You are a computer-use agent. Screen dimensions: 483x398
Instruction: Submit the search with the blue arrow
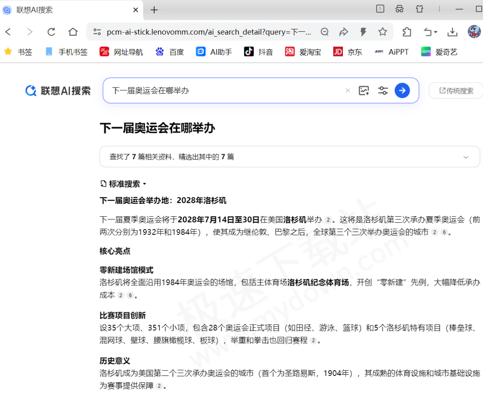[402, 90]
